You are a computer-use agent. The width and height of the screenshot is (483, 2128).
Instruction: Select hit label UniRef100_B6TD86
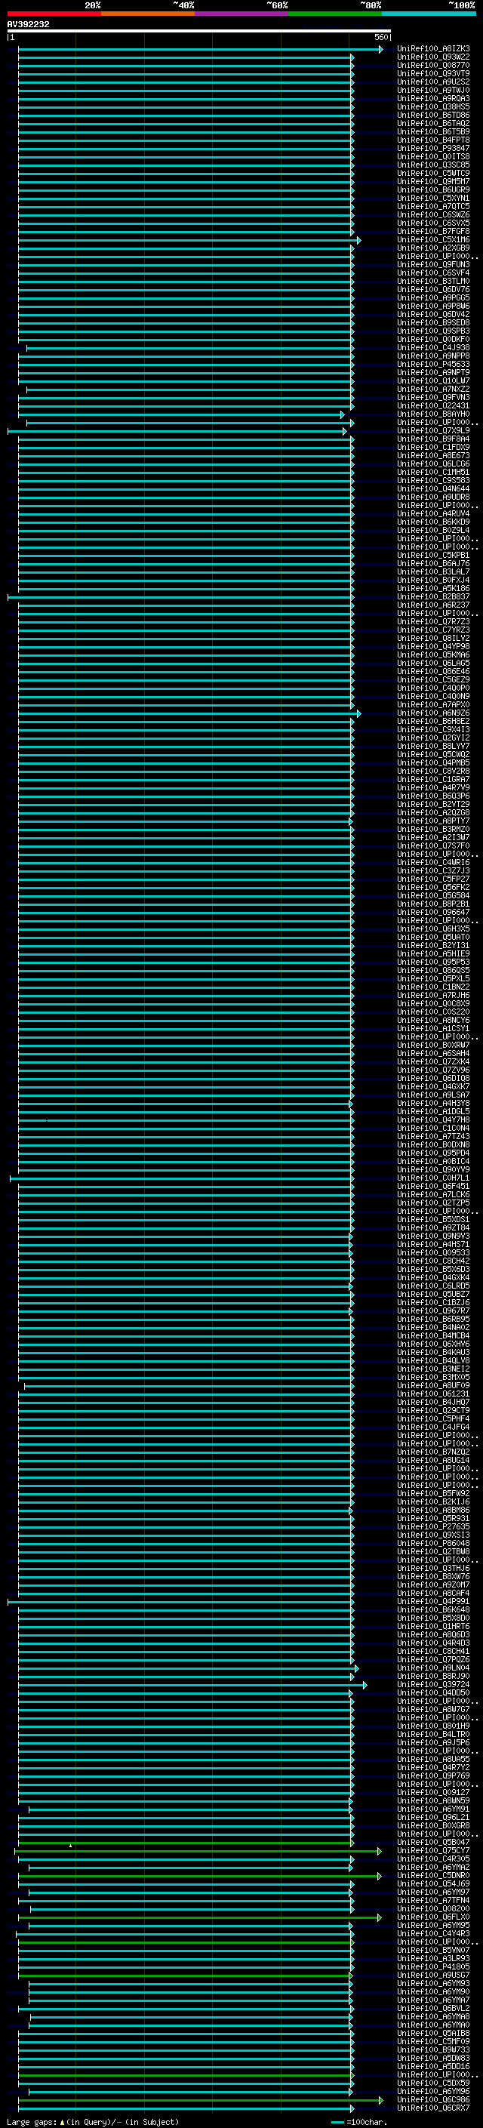(x=433, y=115)
